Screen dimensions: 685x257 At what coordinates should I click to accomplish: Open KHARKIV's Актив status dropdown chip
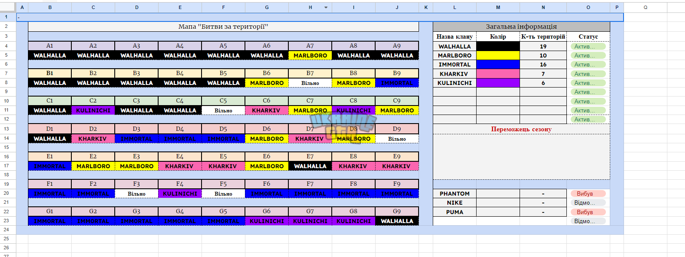point(588,74)
